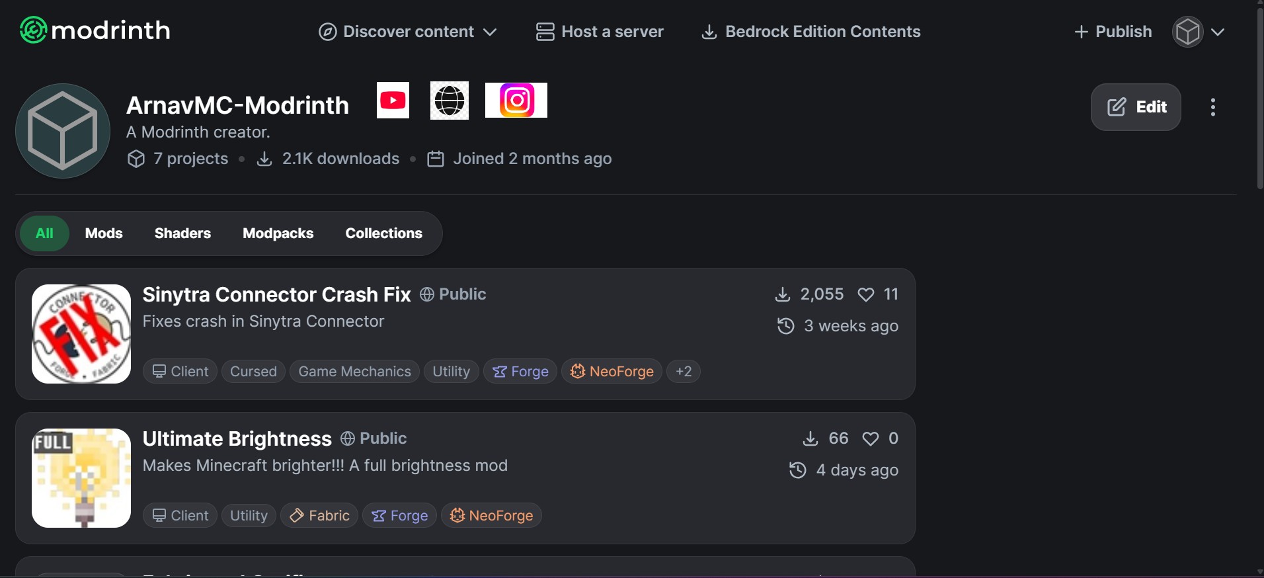The height and width of the screenshot is (578, 1264).
Task: Open the Instagram profile link icon
Action: (x=516, y=101)
